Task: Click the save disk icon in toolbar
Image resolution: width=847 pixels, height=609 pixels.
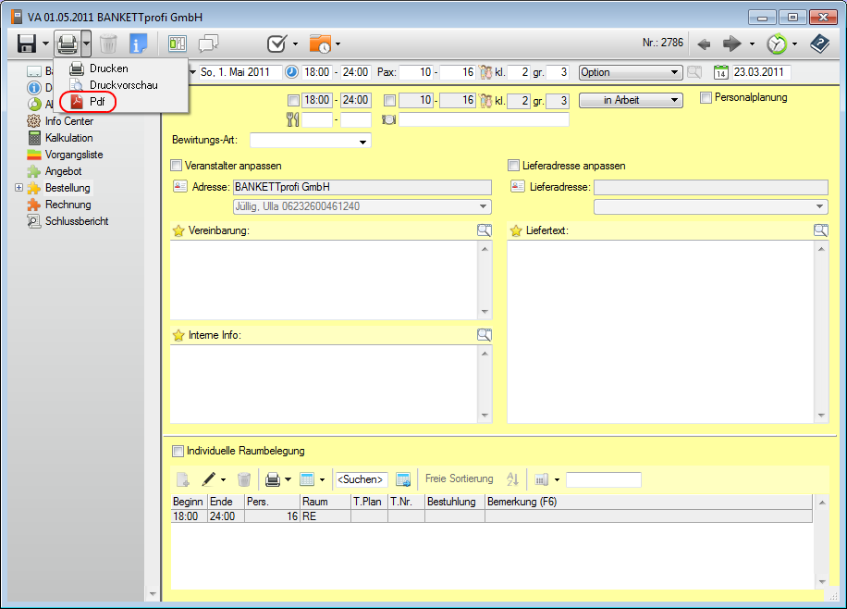Action: click(26, 43)
